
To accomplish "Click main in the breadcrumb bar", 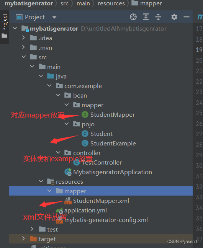I will [x=83, y=3].
